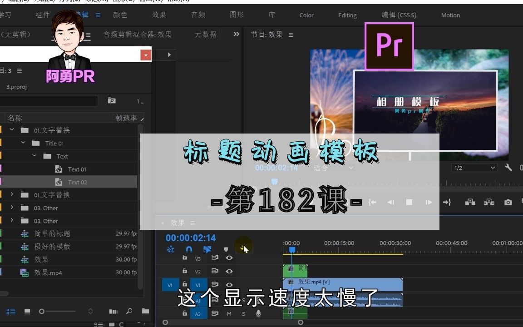Open the find magnifier in the Project panel
Viewport: 523px width, 327px height.
(x=129, y=312)
